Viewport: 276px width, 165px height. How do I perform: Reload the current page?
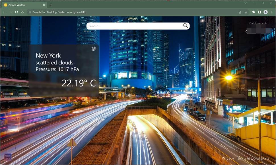17,12
